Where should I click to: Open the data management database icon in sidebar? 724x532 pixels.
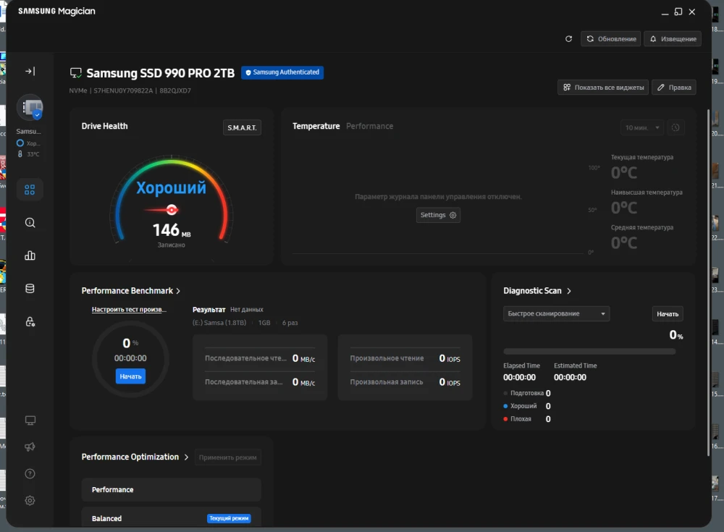[30, 288]
